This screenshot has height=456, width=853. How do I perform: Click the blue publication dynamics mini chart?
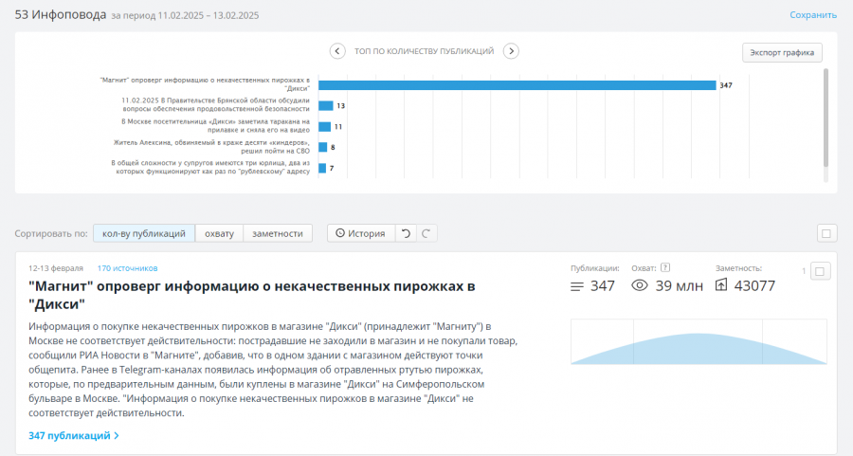click(699, 341)
